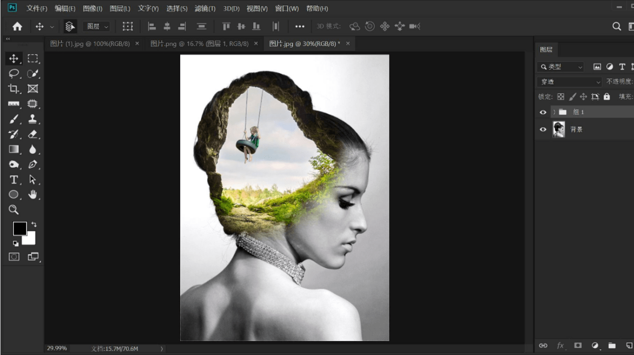The width and height of the screenshot is (634, 355).
Task: Select the Zoom tool in toolbar
Action: [x=14, y=209]
